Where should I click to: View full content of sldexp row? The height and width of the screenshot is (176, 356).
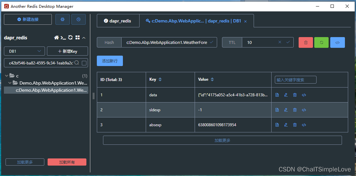point(277,110)
